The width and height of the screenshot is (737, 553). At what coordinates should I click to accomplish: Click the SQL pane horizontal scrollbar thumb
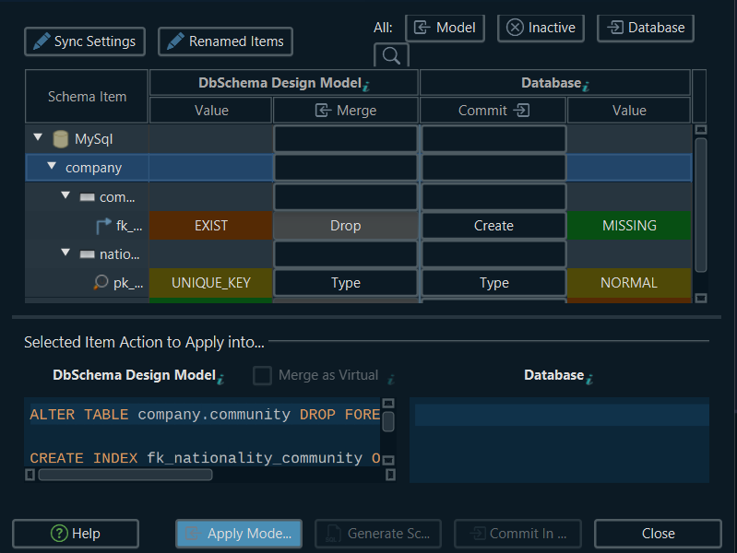(x=125, y=475)
